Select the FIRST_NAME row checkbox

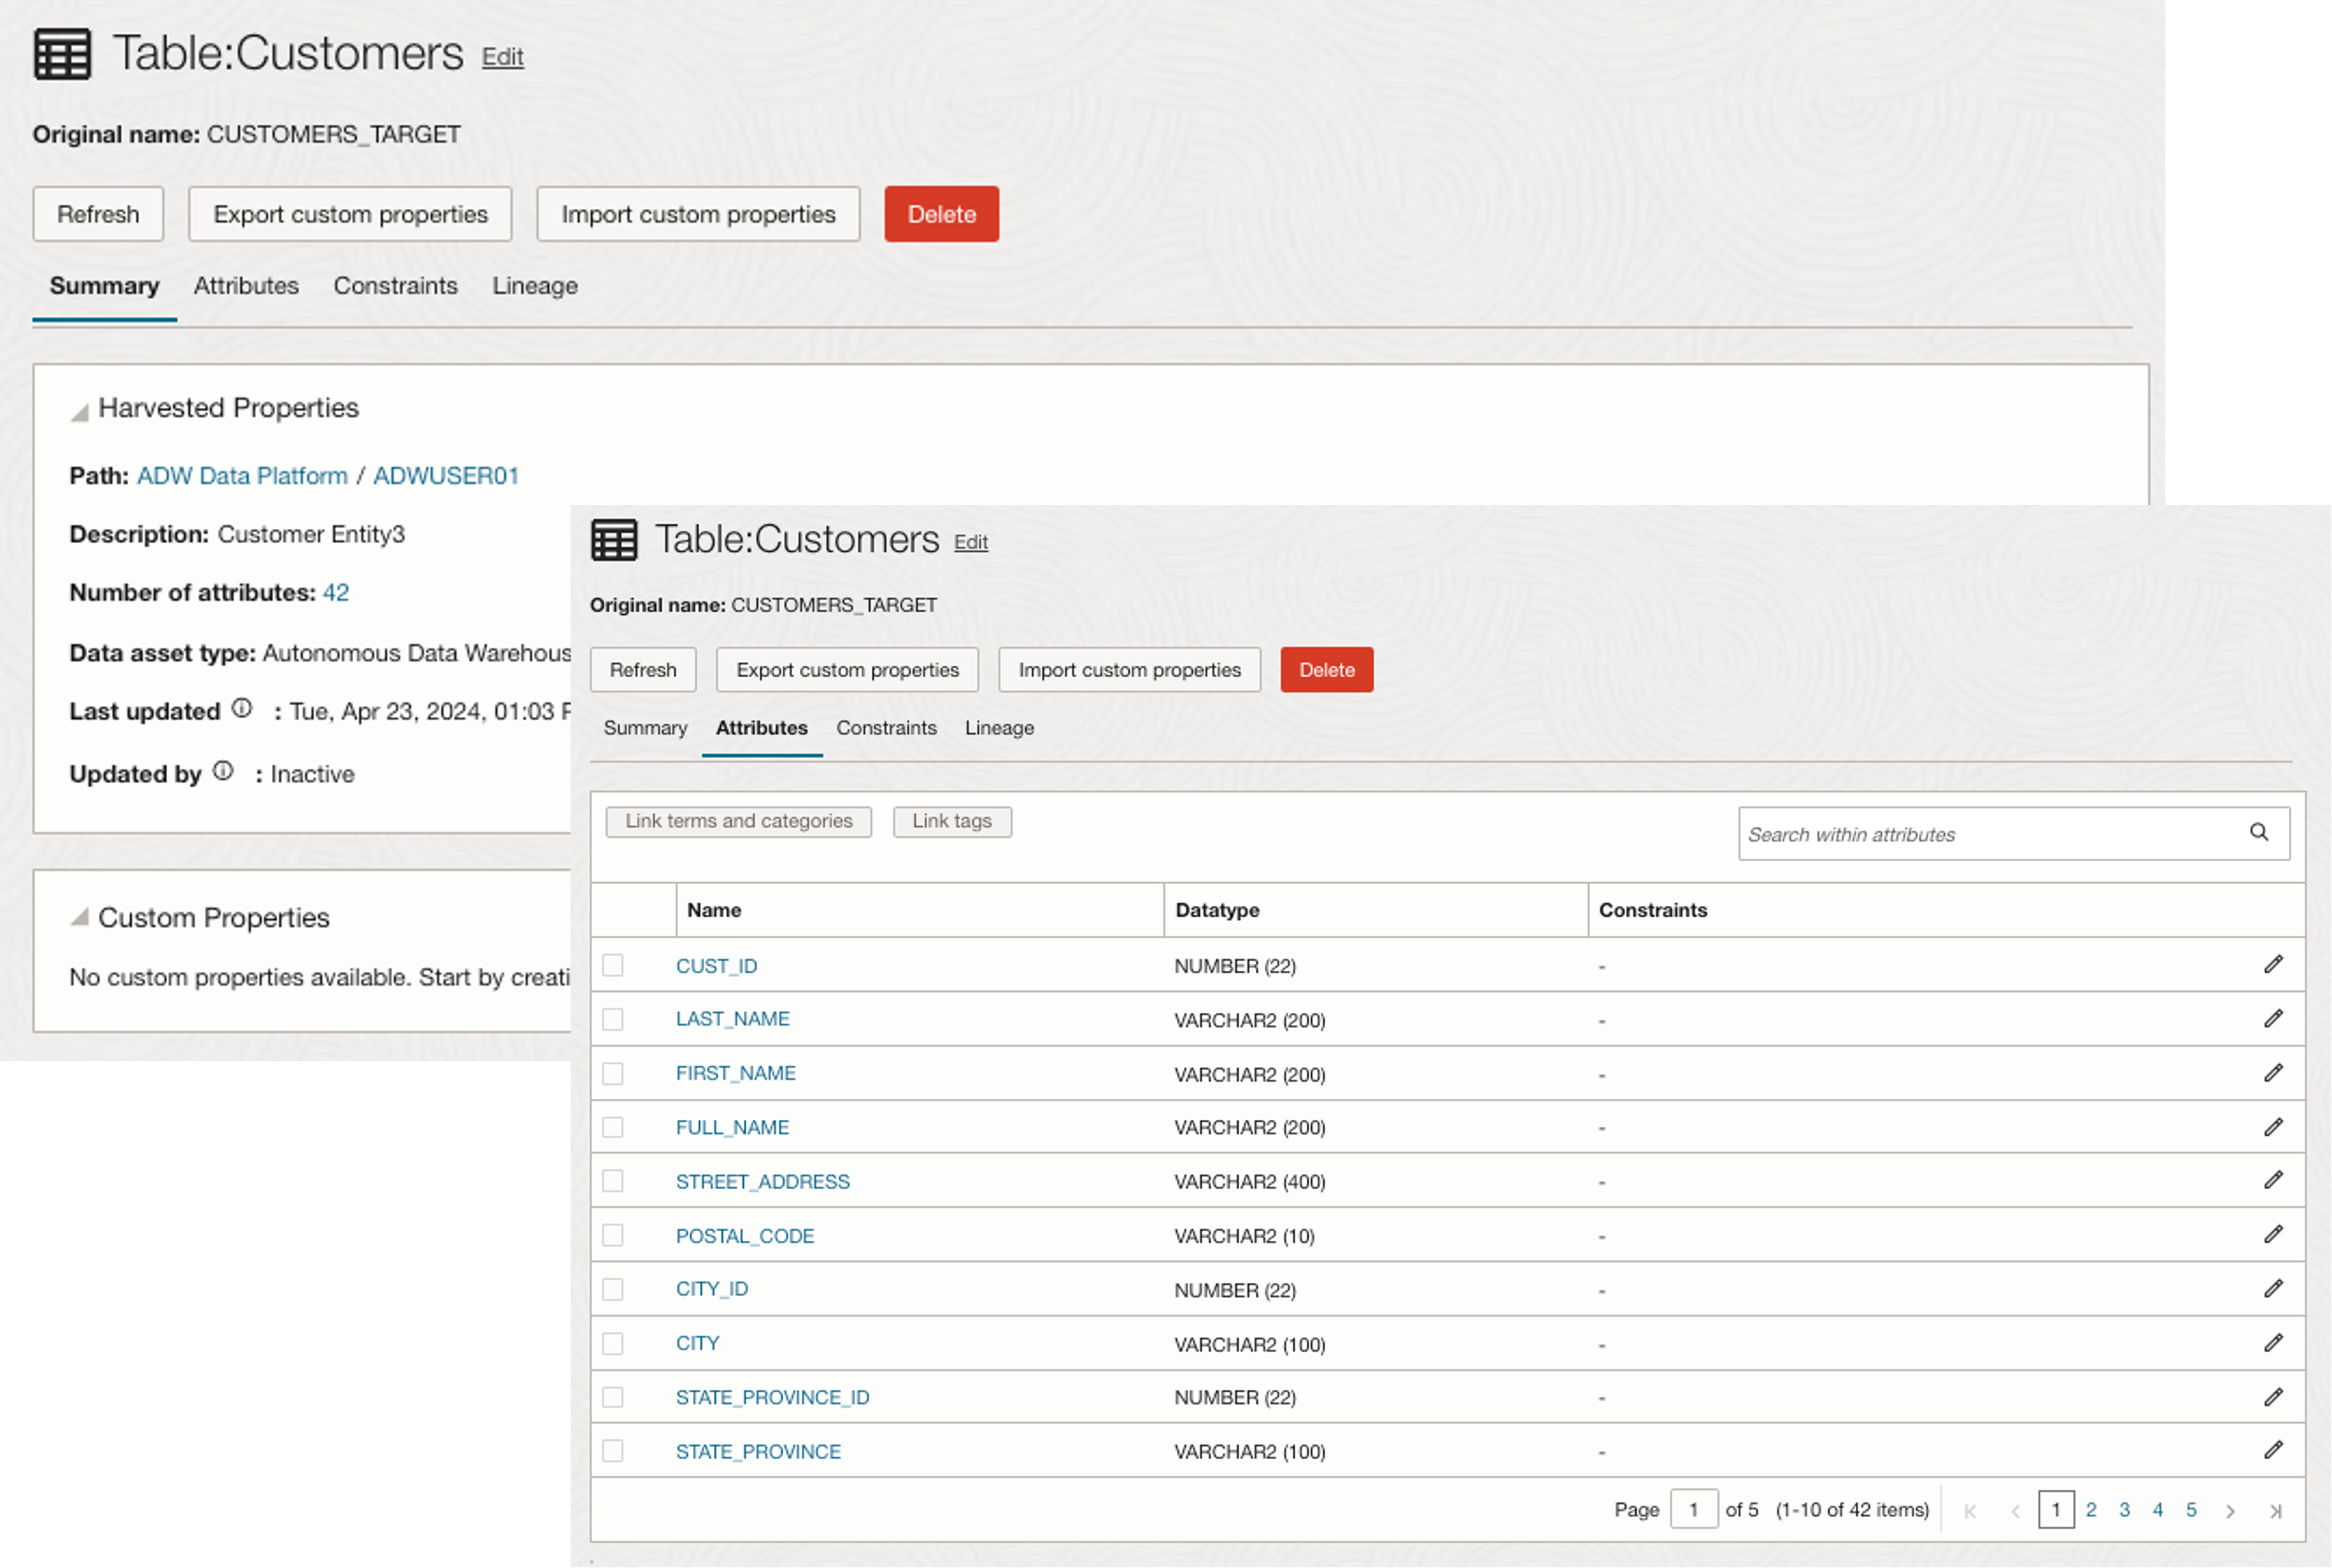tap(613, 1073)
